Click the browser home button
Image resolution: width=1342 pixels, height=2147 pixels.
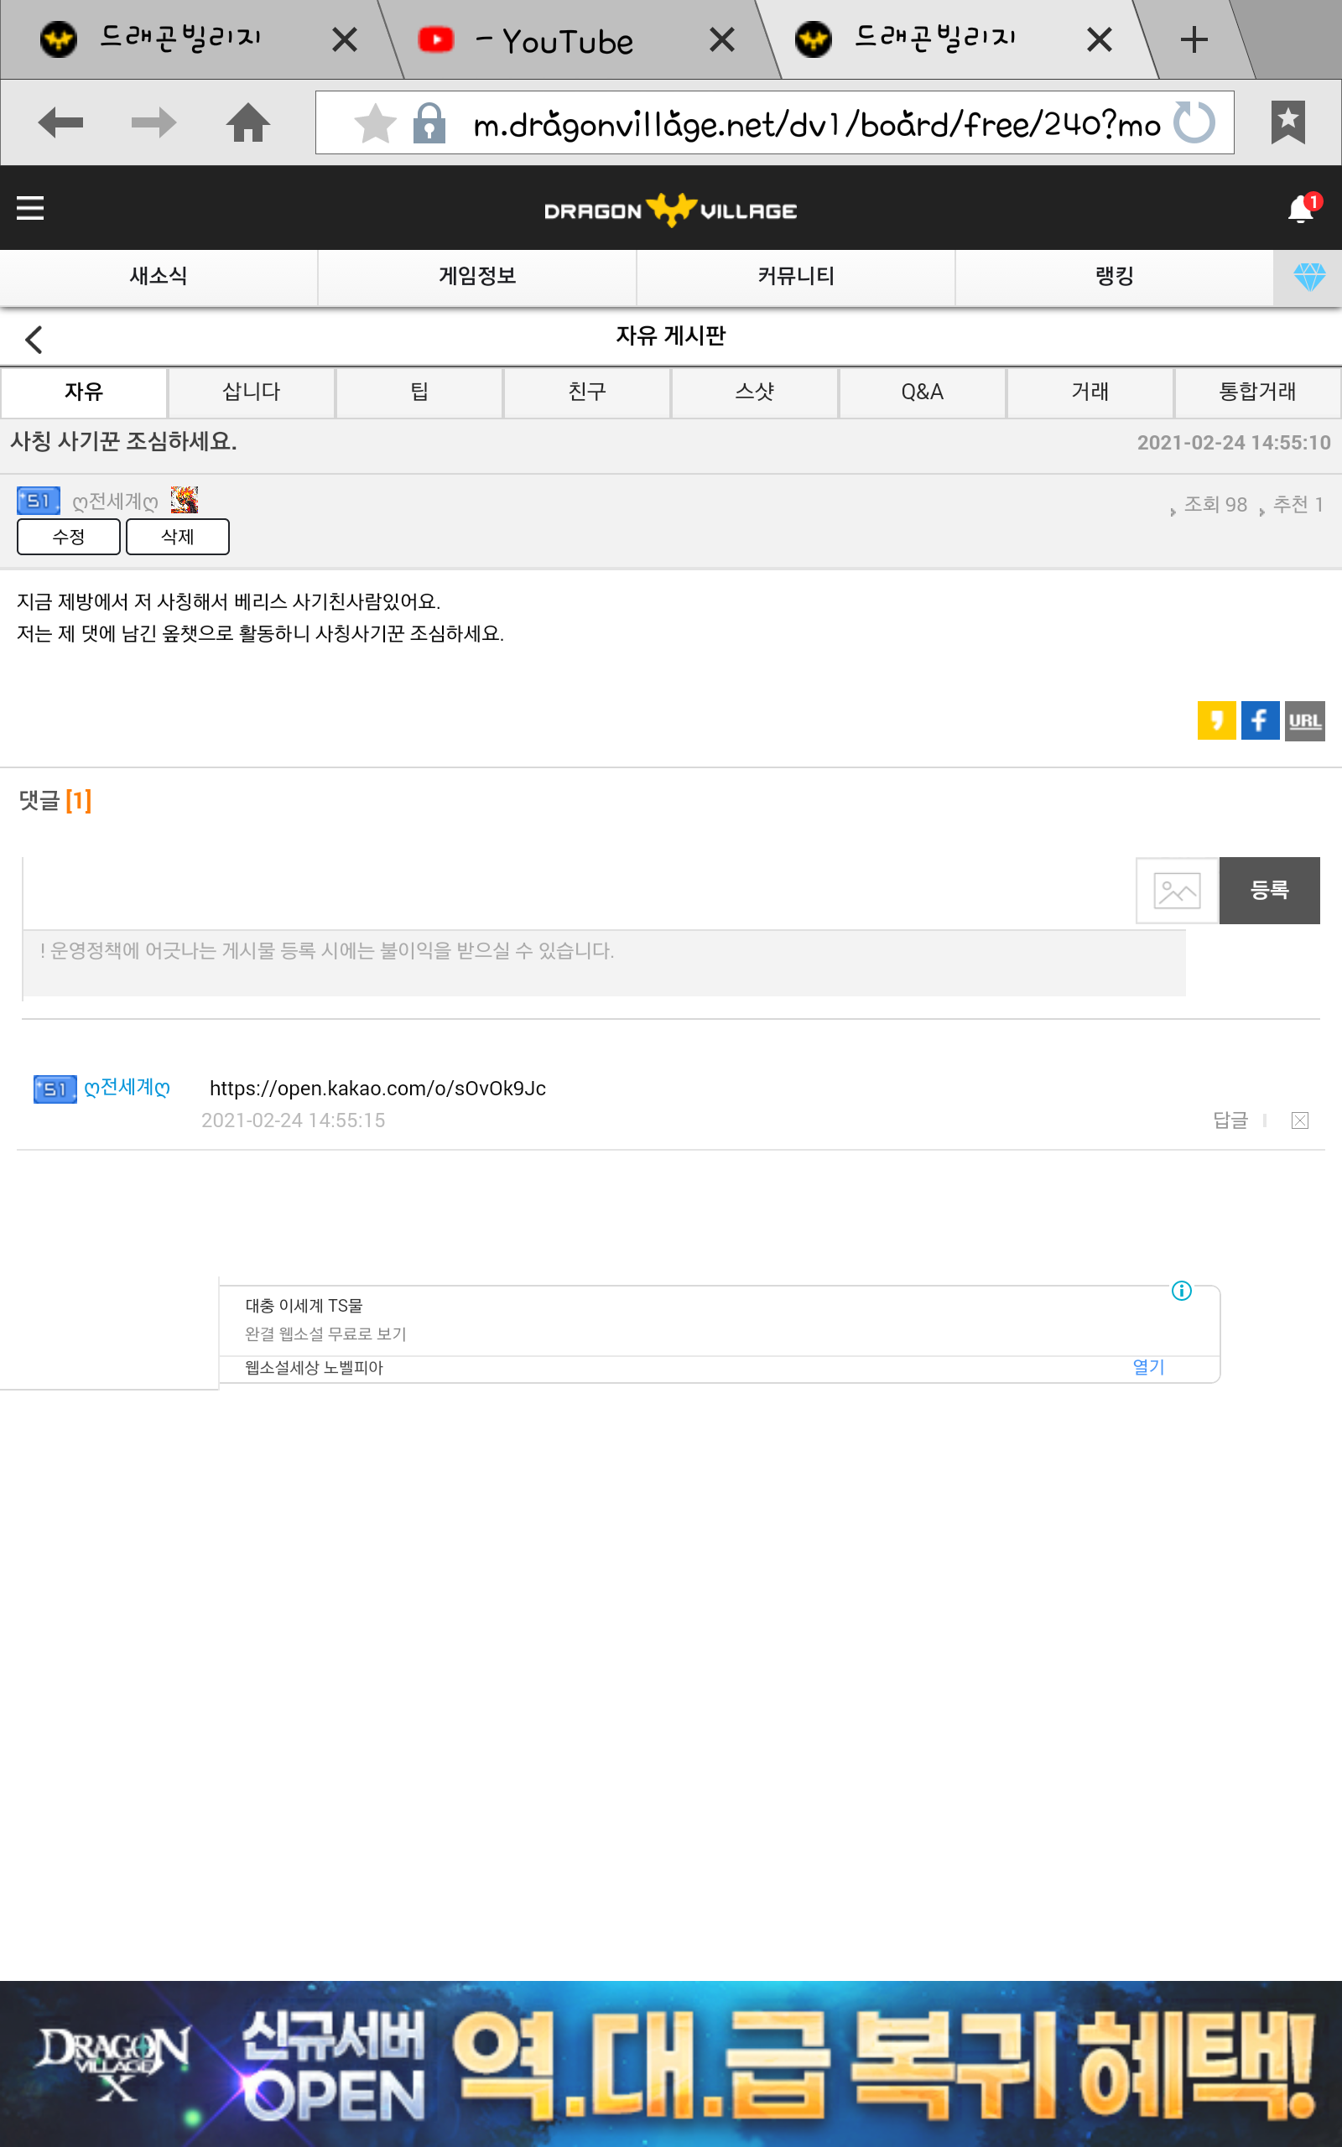click(x=247, y=122)
